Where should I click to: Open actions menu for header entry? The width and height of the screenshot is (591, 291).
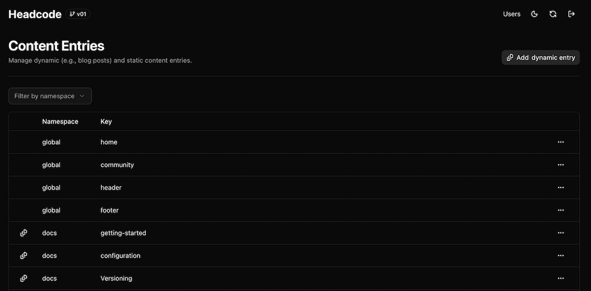click(x=560, y=187)
